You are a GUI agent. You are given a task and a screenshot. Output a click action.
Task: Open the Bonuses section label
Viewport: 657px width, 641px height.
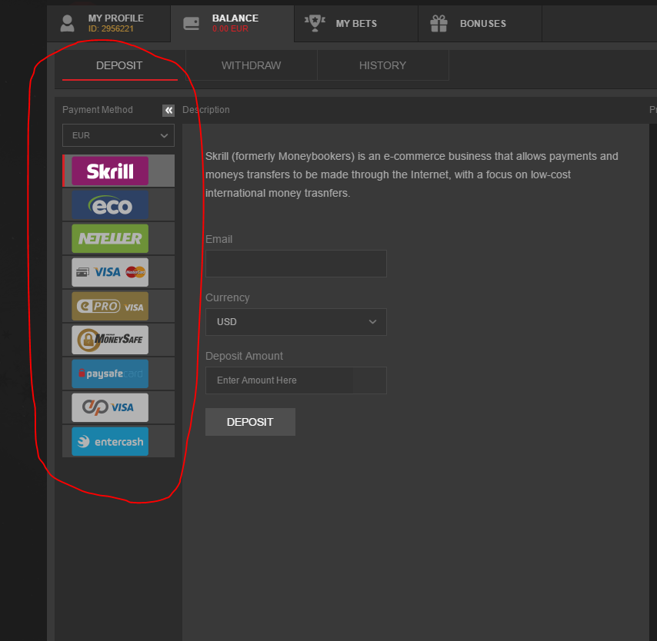pyautogui.click(x=483, y=24)
